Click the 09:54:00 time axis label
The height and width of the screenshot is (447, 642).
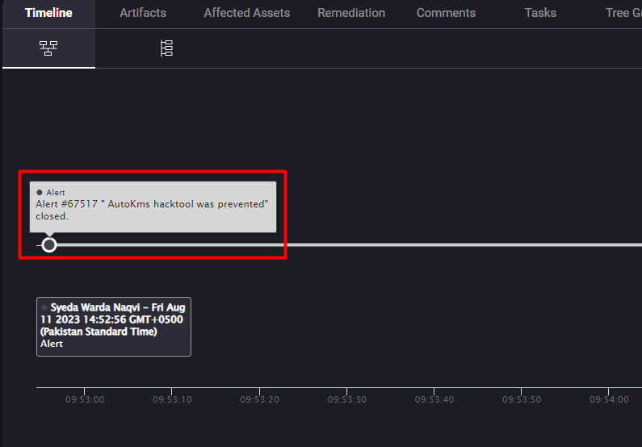click(609, 399)
